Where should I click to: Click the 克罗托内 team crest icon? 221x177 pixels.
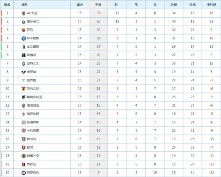(23, 173)
